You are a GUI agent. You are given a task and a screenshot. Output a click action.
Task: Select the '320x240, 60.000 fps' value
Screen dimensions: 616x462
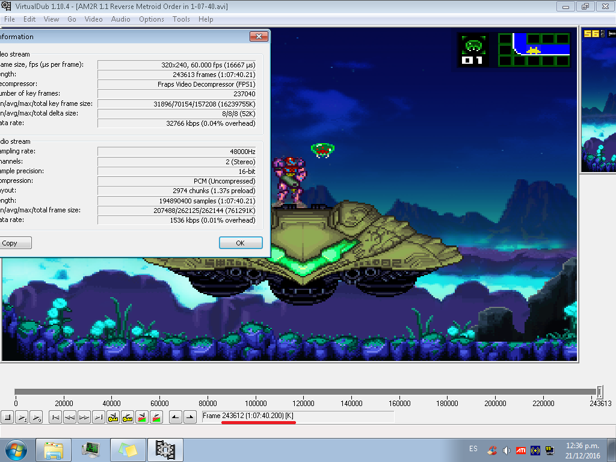click(177, 65)
